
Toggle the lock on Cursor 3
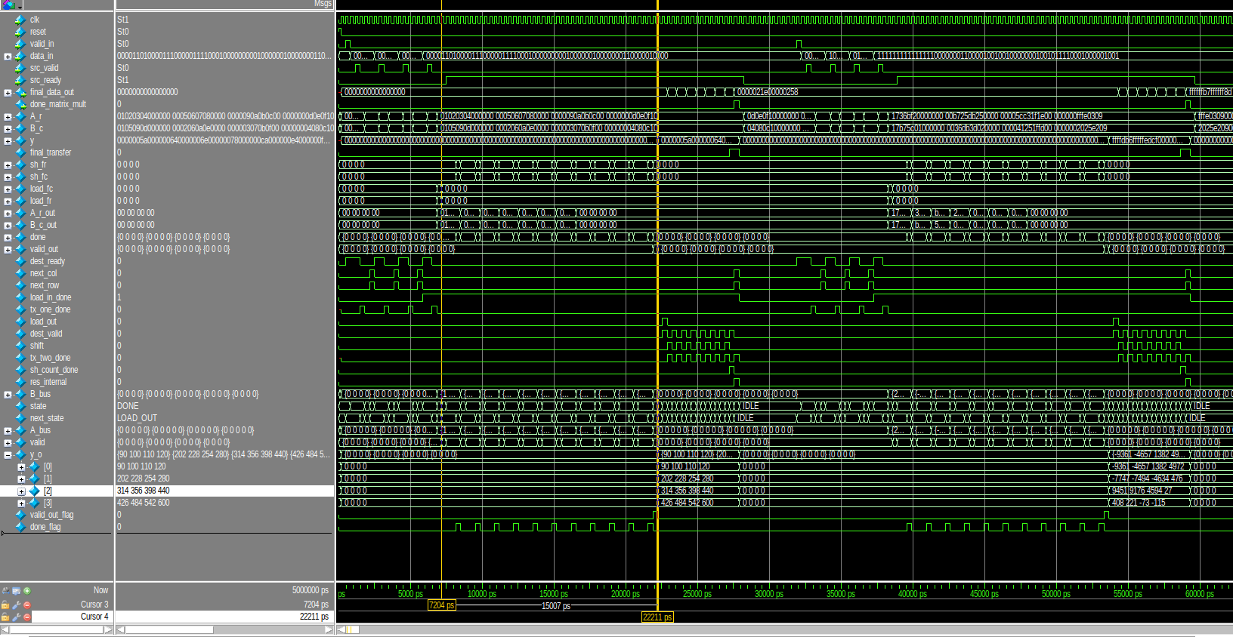point(5,605)
